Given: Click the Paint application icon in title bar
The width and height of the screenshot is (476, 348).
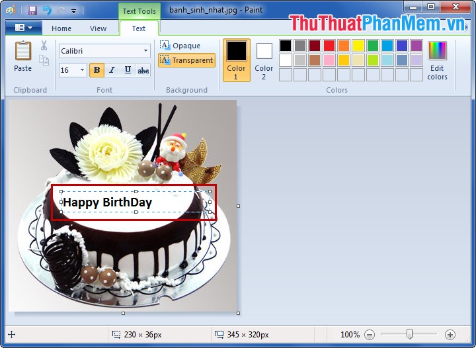Looking at the screenshot, I should pos(11,11).
